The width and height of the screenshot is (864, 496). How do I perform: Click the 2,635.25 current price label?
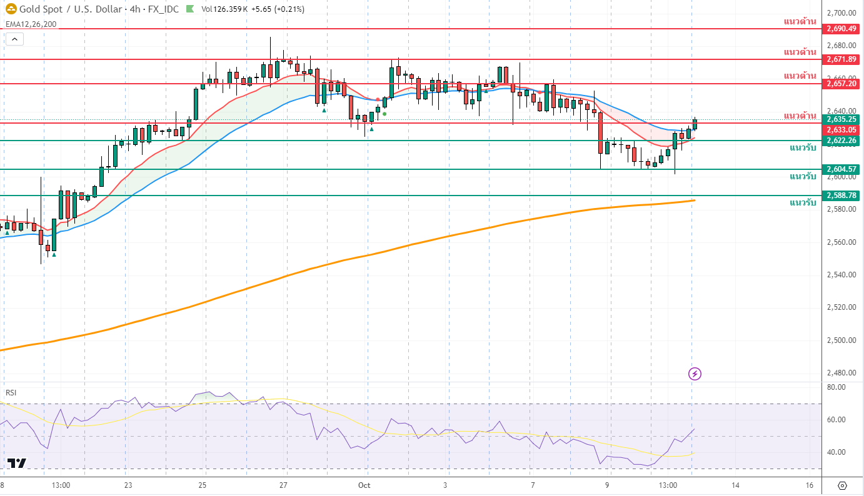click(x=841, y=119)
